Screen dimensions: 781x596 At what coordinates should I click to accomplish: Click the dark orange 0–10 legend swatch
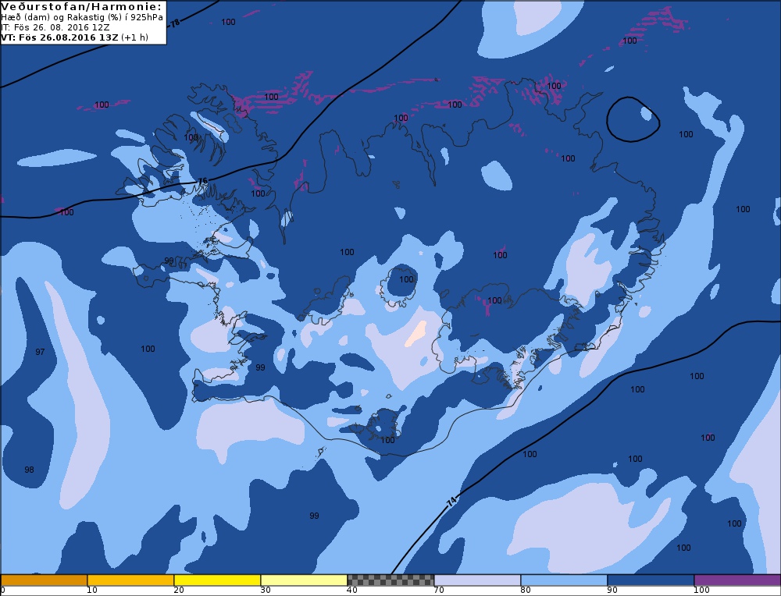click(44, 580)
